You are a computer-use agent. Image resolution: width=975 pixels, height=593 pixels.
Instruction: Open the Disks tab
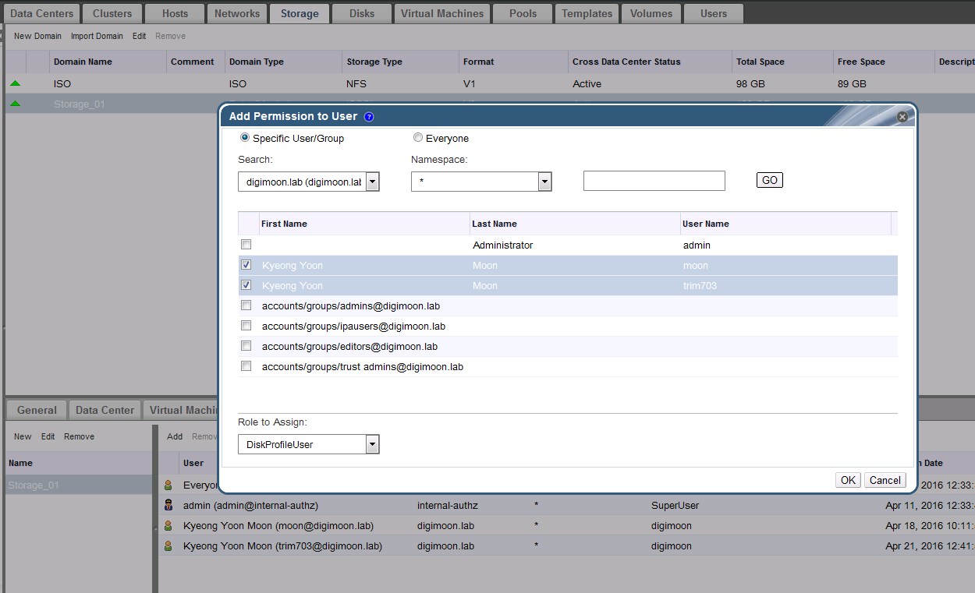pyautogui.click(x=362, y=13)
